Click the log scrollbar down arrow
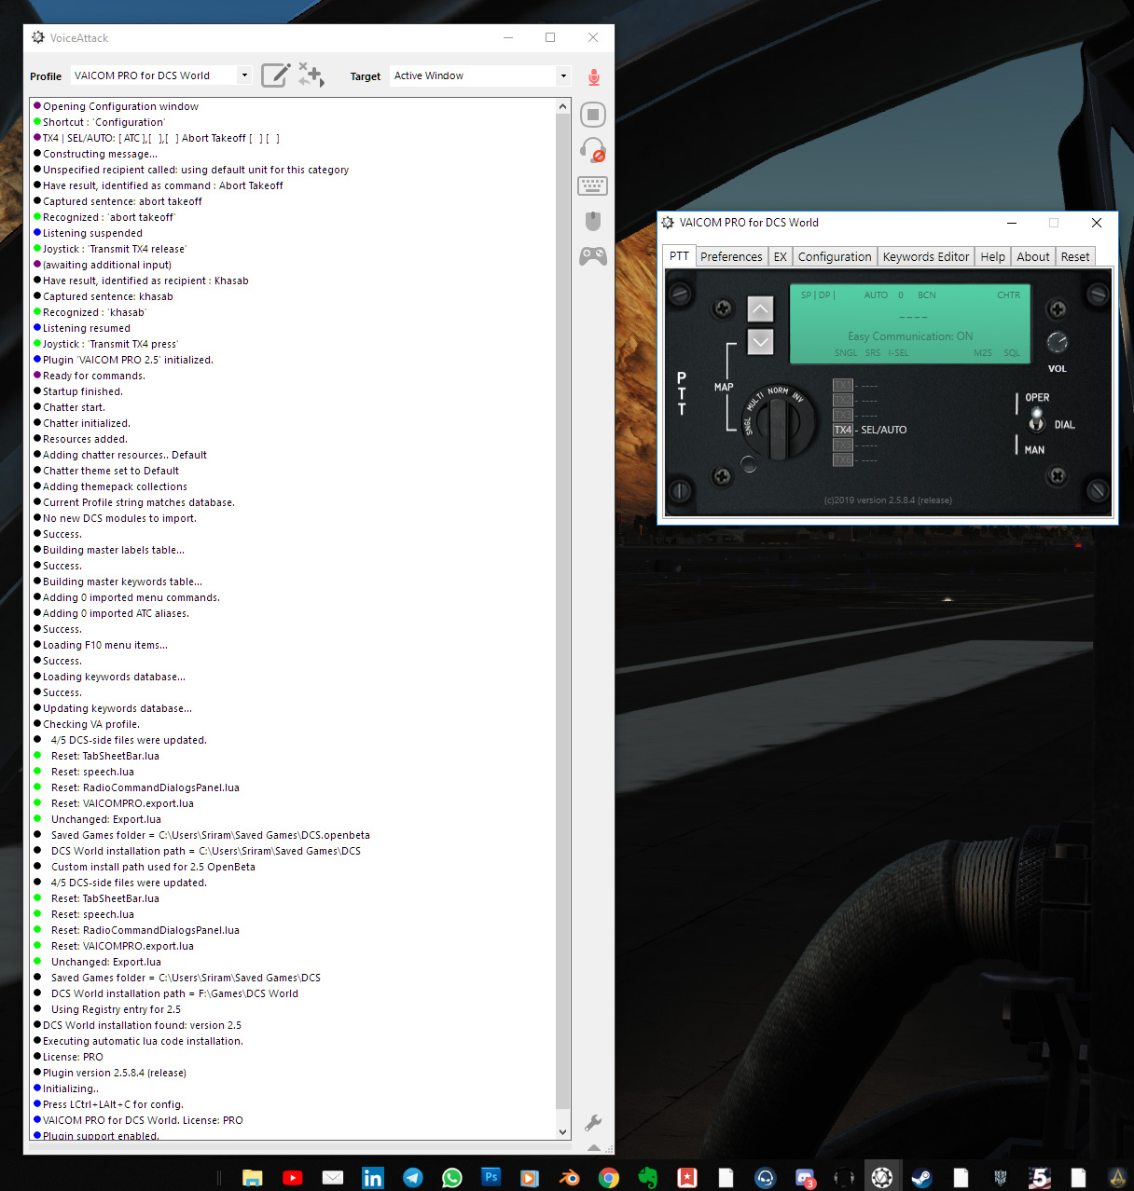Image resolution: width=1134 pixels, height=1191 pixels. 562,1131
